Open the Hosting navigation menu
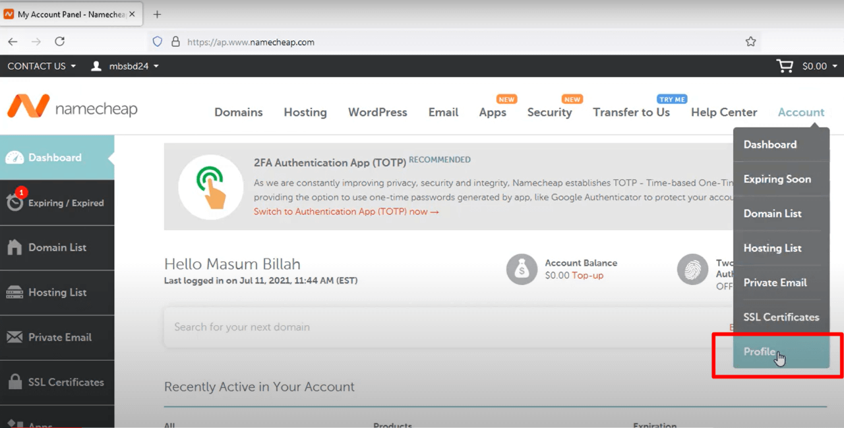Viewport: 844px width, 428px height. pos(305,112)
